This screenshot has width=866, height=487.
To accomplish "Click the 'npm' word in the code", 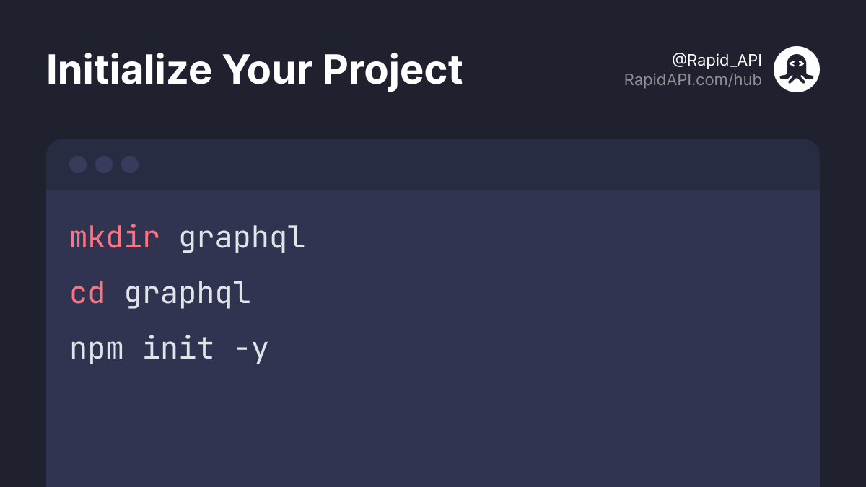I will tap(97, 350).
